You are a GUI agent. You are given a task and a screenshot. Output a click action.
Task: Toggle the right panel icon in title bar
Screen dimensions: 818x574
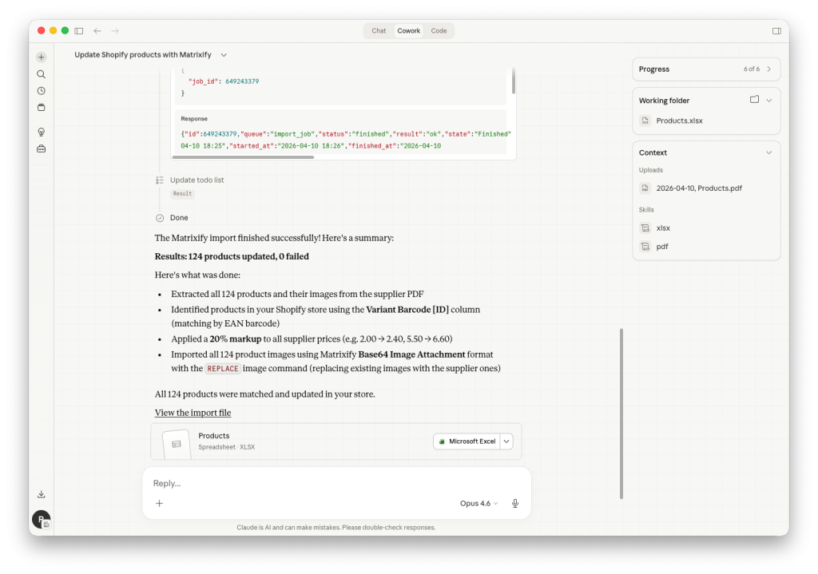(x=776, y=31)
